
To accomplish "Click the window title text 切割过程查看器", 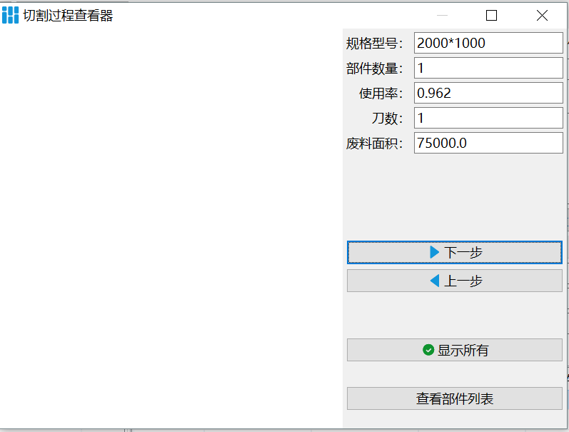I will click(x=68, y=16).
